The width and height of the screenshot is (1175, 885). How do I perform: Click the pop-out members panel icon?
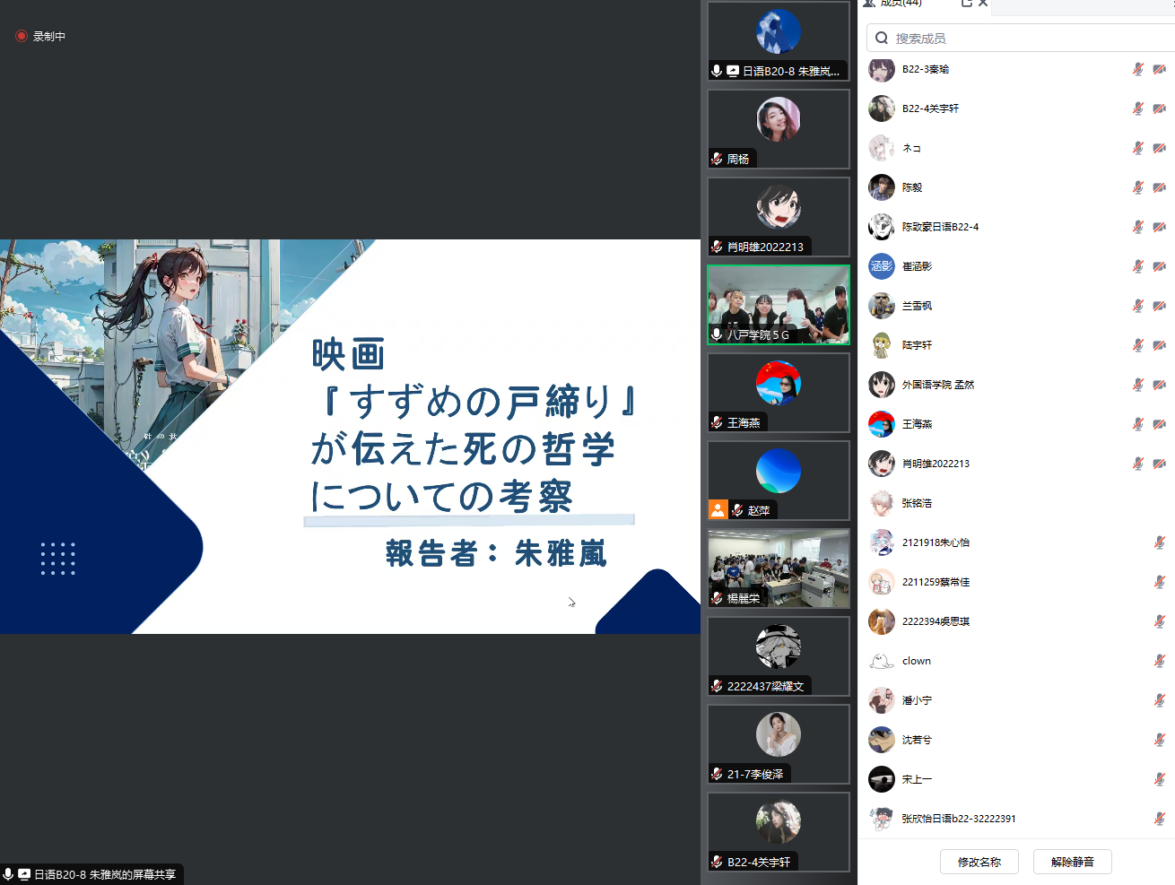coord(967,4)
